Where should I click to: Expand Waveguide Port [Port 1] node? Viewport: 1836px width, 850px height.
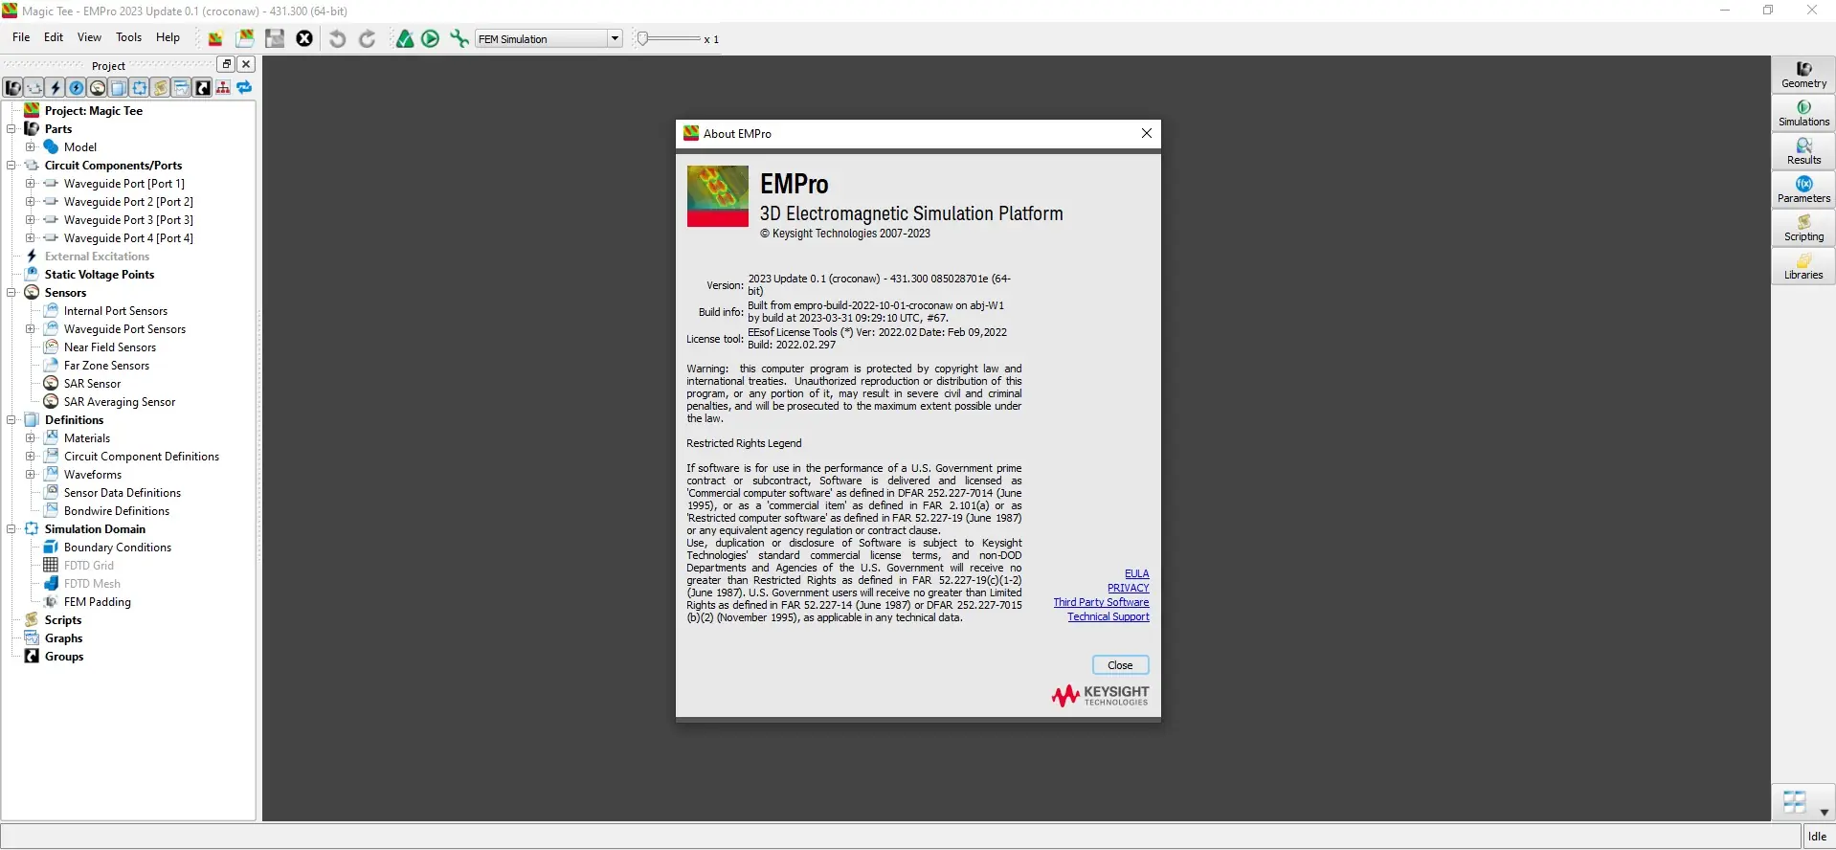(x=30, y=183)
